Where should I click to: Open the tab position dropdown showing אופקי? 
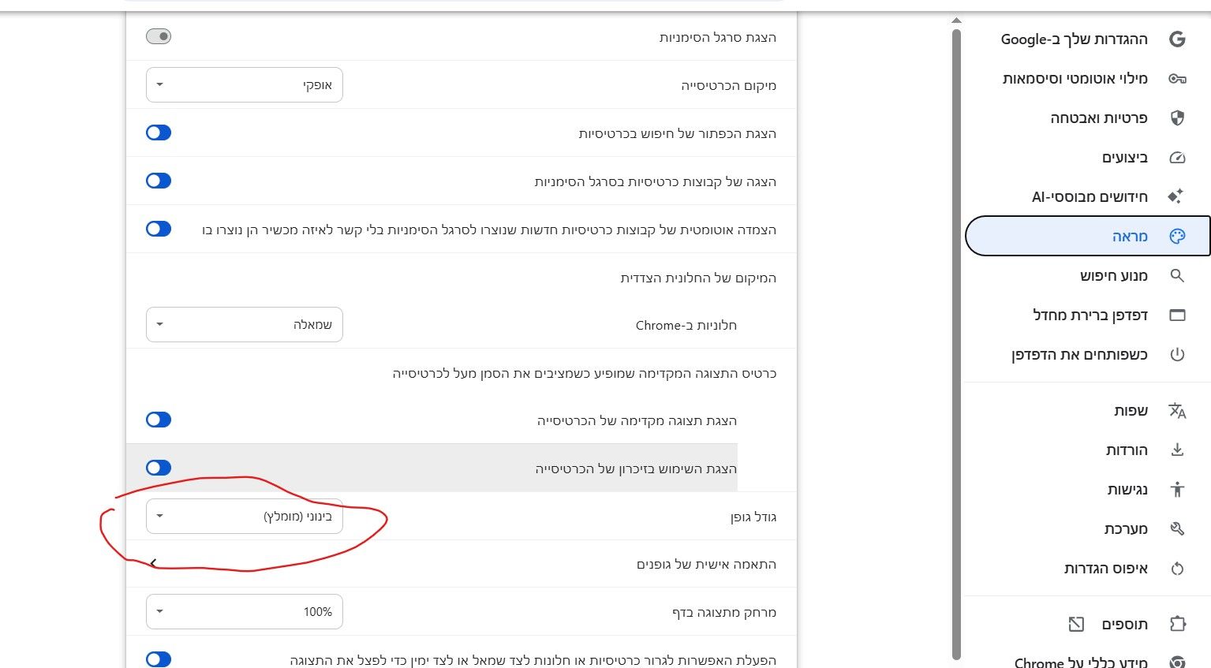pos(245,85)
